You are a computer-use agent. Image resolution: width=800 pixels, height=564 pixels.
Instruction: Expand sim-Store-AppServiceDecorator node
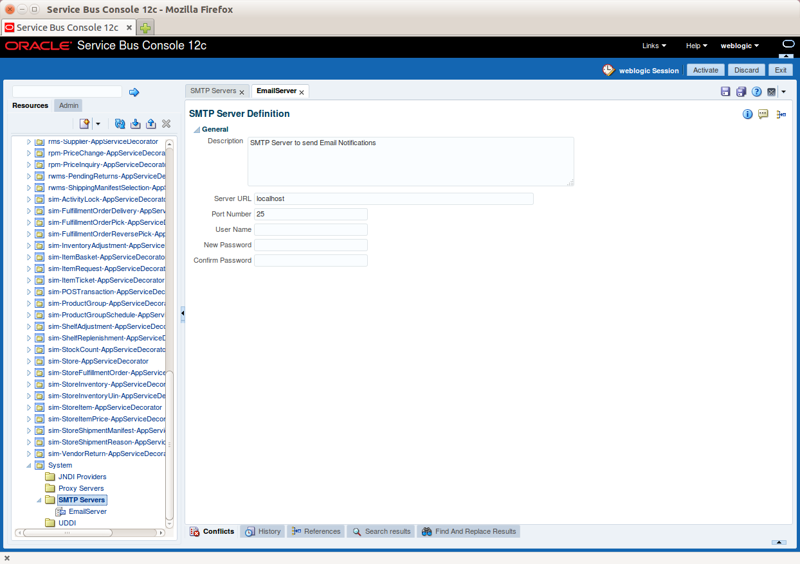click(29, 361)
